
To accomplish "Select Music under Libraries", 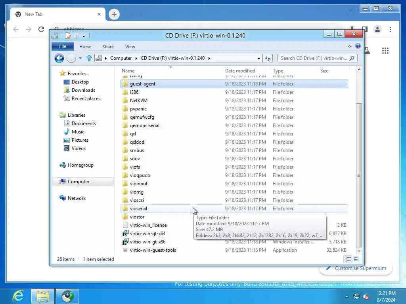I will click(x=78, y=132).
